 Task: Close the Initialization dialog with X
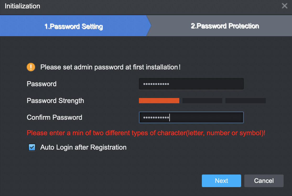[x=284, y=6]
